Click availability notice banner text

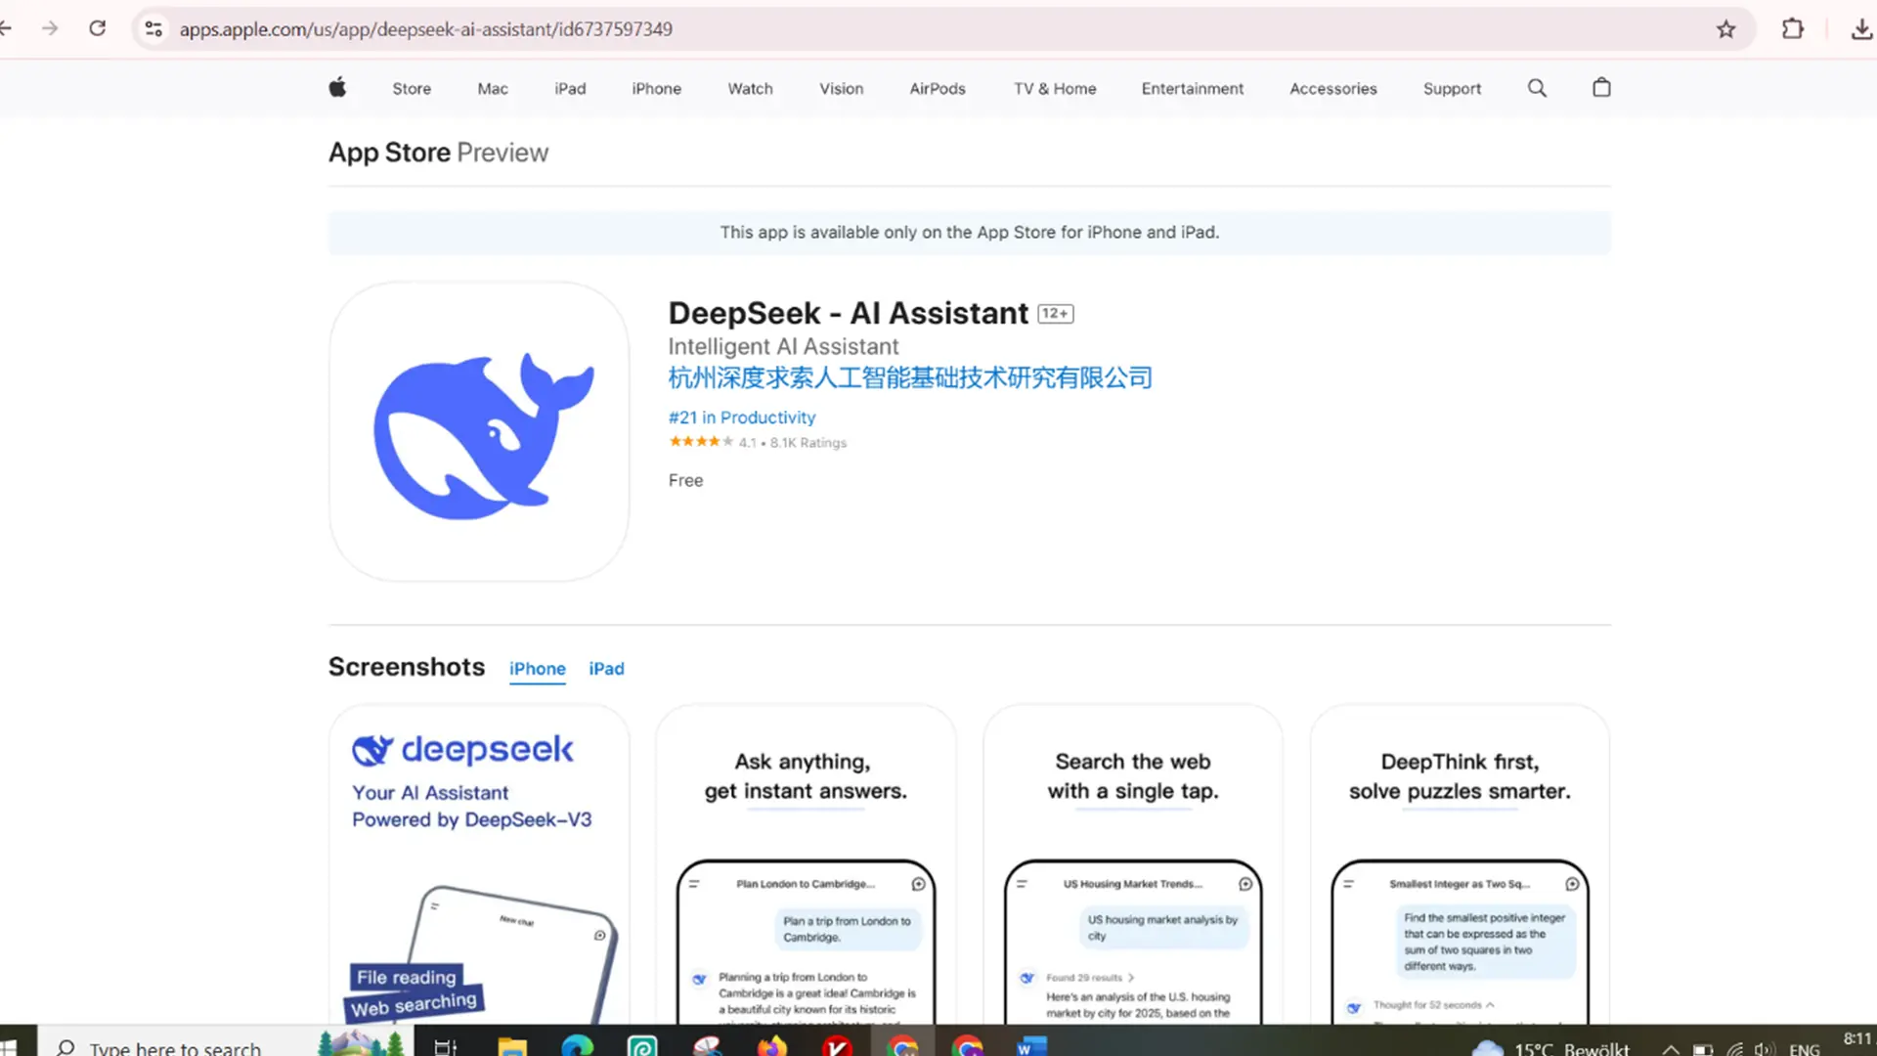pos(970,233)
